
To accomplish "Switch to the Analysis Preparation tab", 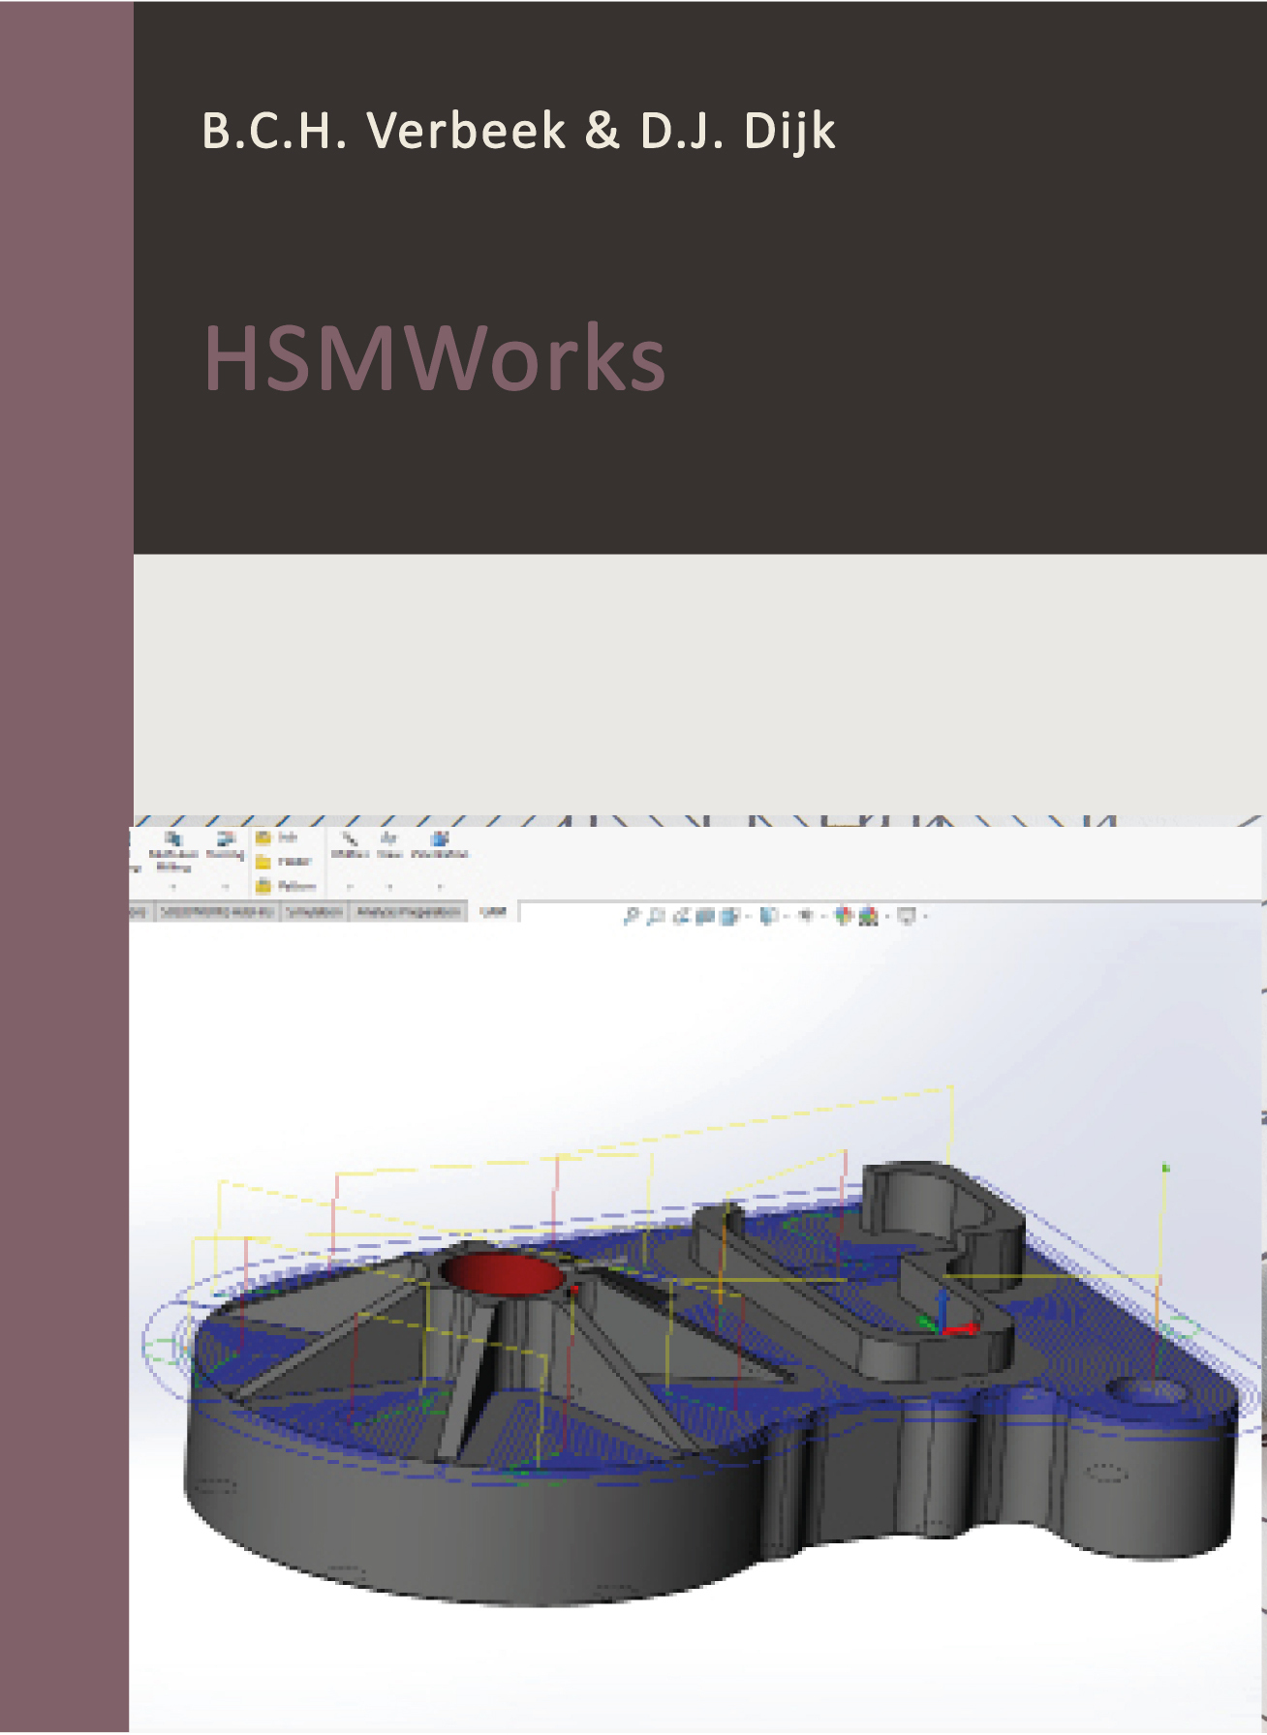I will [x=408, y=912].
